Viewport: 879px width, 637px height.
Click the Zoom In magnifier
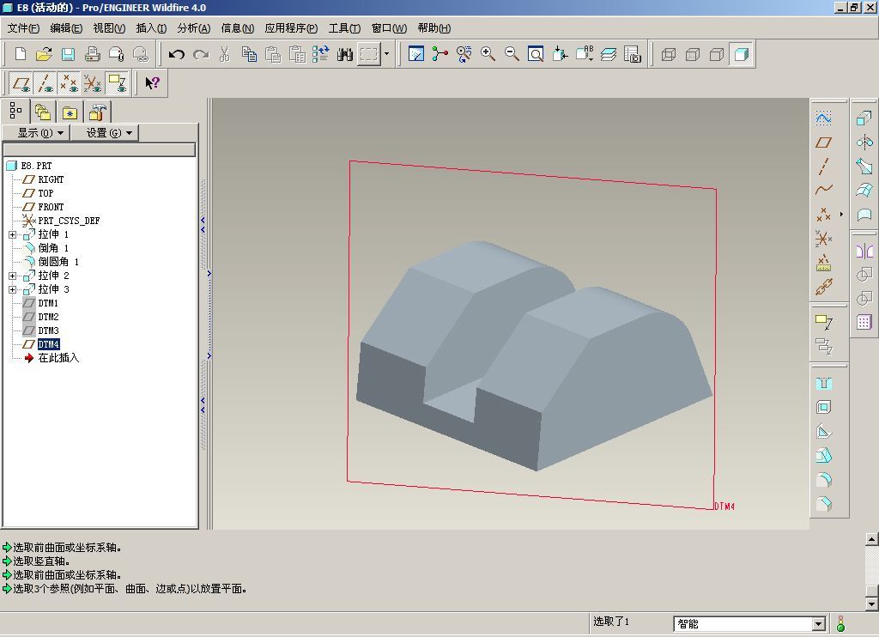pyautogui.click(x=488, y=54)
